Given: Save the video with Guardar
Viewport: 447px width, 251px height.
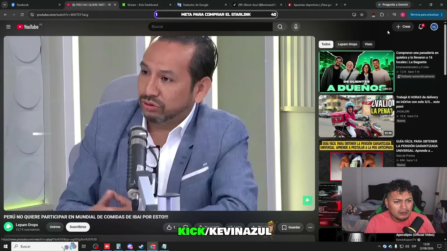Looking at the screenshot, I should point(291,227).
